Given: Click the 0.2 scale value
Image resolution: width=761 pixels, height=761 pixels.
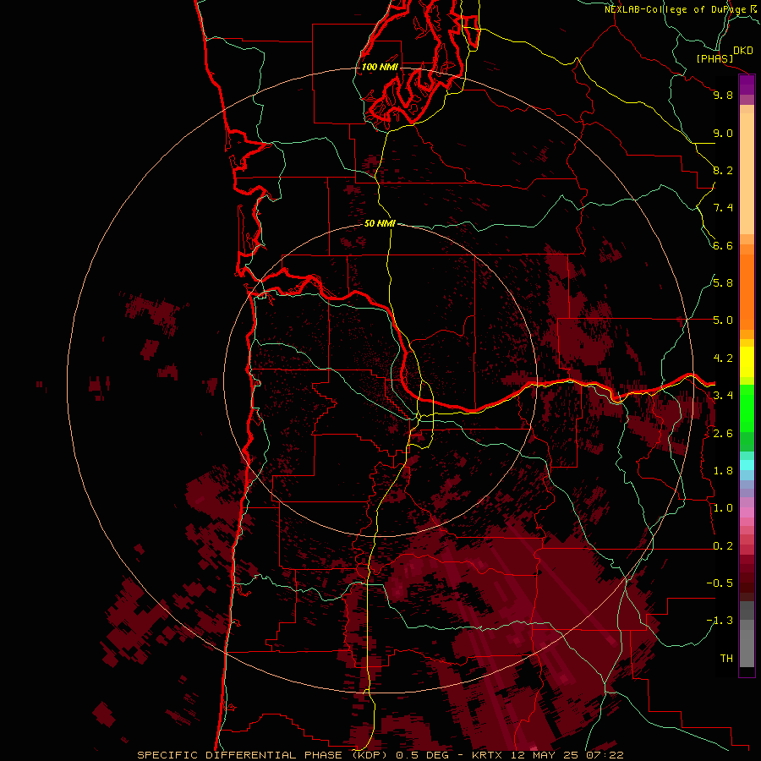Looking at the screenshot, I should [x=723, y=546].
